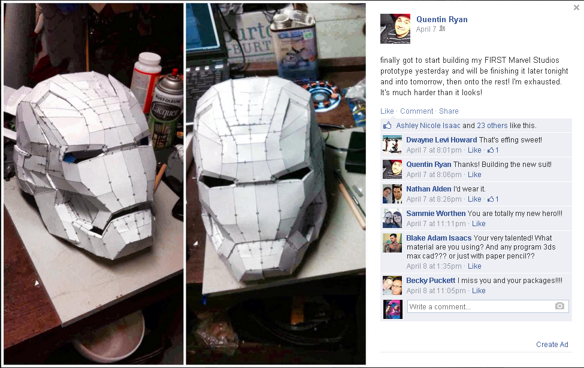Click the April 7 post date
Screen dimensions: 584x368
(426, 29)
